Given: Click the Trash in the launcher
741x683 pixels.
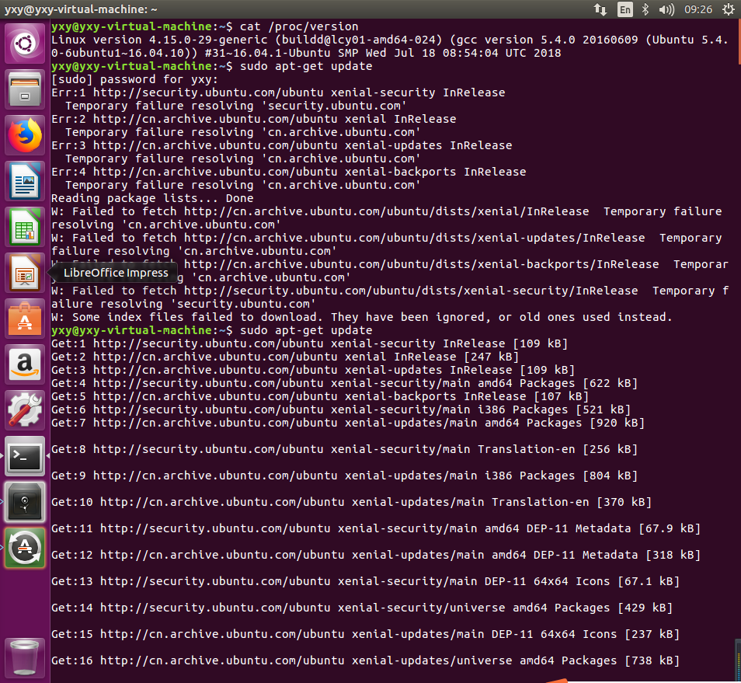Looking at the screenshot, I should pyautogui.click(x=25, y=657).
